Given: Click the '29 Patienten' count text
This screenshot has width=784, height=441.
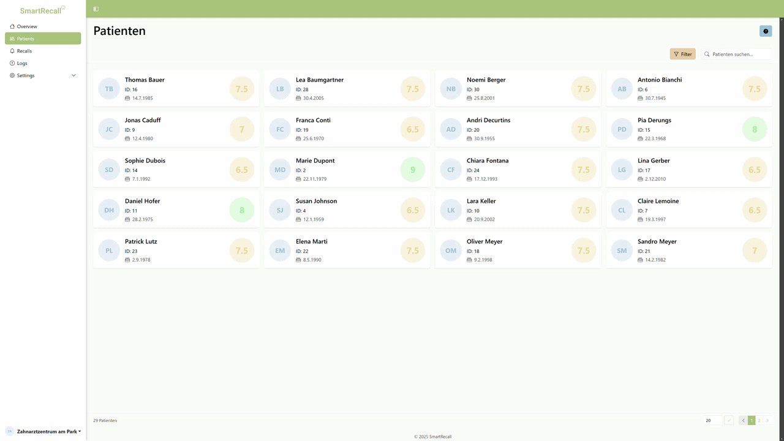Looking at the screenshot, I should click(x=105, y=420).
